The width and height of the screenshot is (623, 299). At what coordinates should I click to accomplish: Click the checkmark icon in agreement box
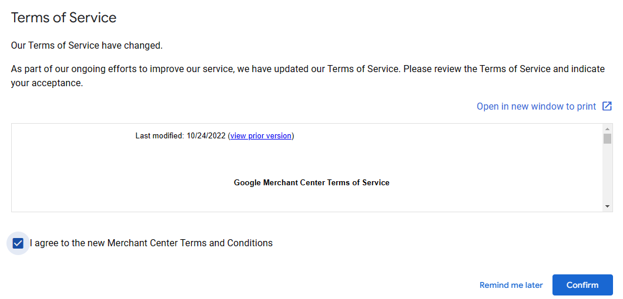tap(18, 243)
